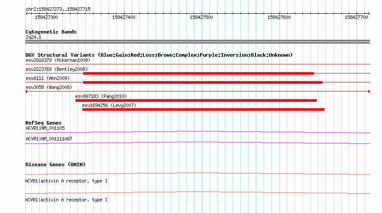The width and height of the screenshot is (382, 213).
Task: Open variant esv3058 (Wang2008) label
Action: pos(49,87)
